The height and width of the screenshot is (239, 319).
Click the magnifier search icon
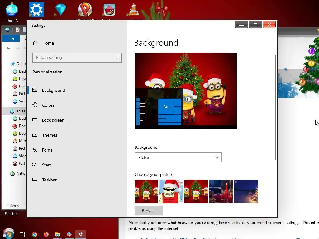[117, 58]
